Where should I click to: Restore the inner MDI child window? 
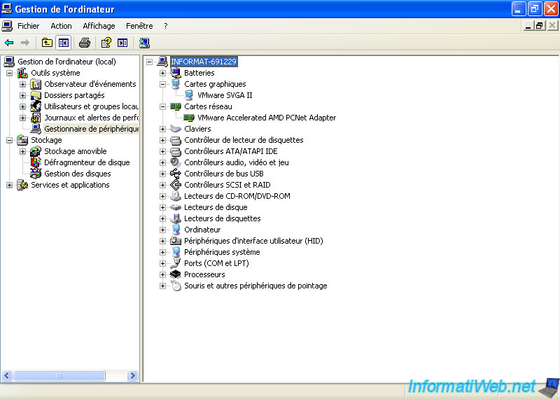pyautogui.click(x=539, y=26)
